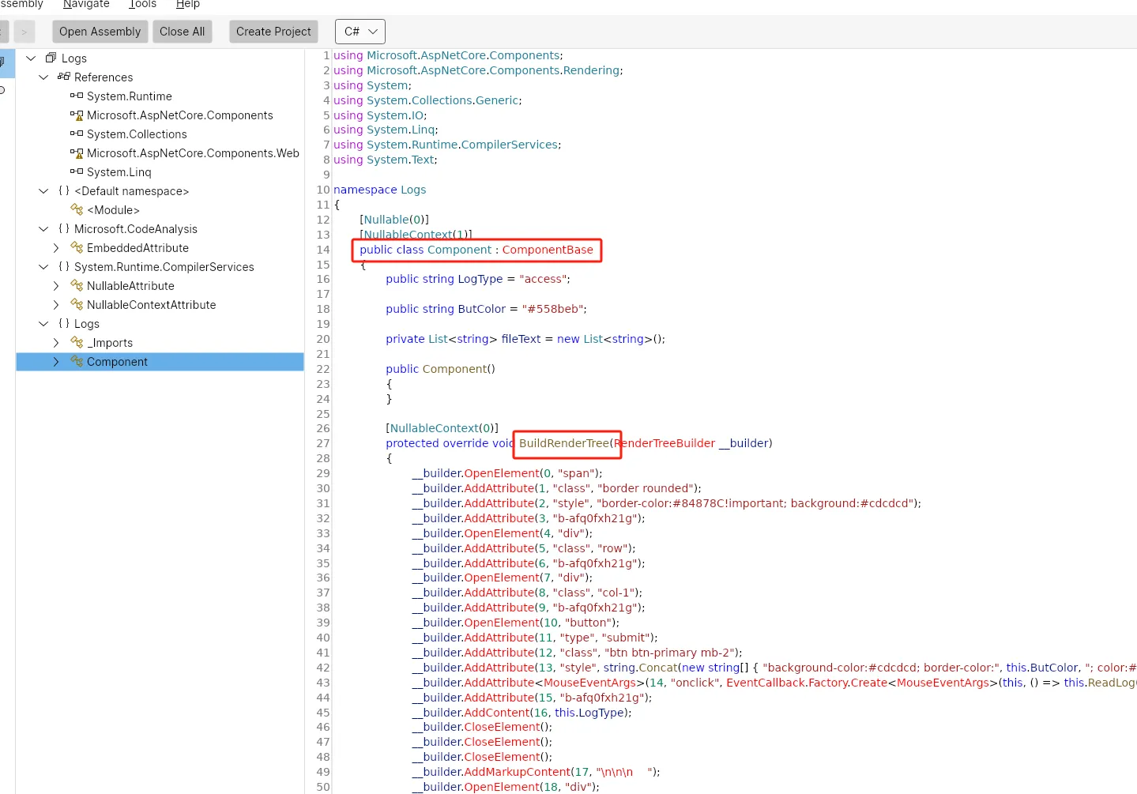Click the System.Runtime reference icon
1137x794 pixels.
click(x=76, y=96)
